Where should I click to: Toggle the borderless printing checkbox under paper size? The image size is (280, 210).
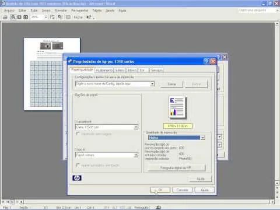coord(78,134)
